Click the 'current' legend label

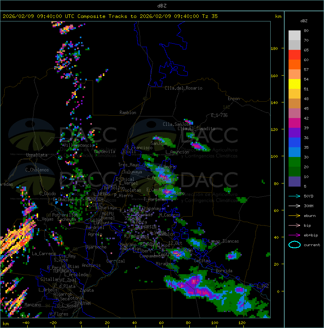(312, 245)
